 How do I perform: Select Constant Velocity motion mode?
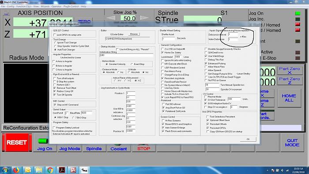107,64
